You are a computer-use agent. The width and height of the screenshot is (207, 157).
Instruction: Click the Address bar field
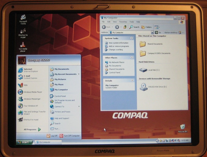pyautogui.click(x=130, y=32)
